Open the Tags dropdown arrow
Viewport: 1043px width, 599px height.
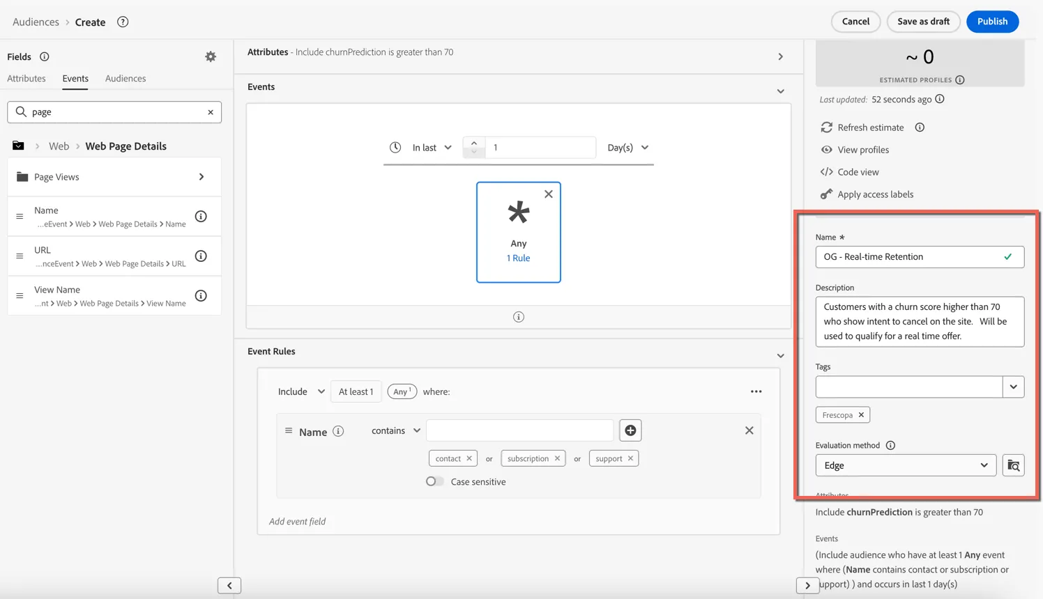[x=1013, y=387]
